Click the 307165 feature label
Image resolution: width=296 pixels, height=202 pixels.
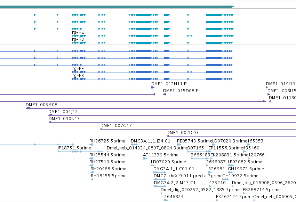(x=196, y=148)
